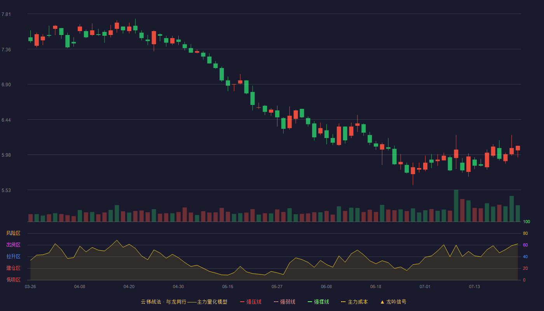Toggle the 强弱线 legend series
This screenshot has height=311, width=544.
pyautogui.click(x=284, y=302)
